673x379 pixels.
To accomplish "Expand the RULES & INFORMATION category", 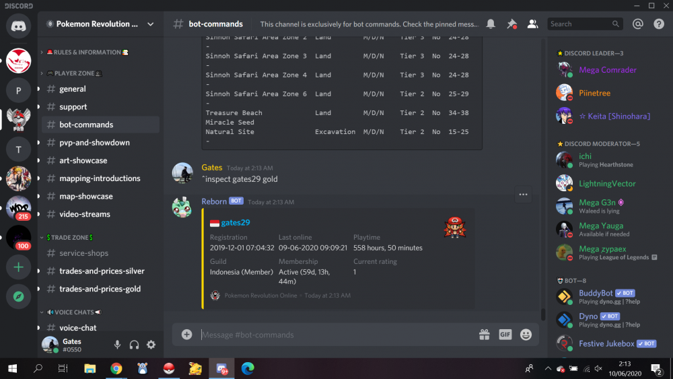I will (x=87, y=53).
